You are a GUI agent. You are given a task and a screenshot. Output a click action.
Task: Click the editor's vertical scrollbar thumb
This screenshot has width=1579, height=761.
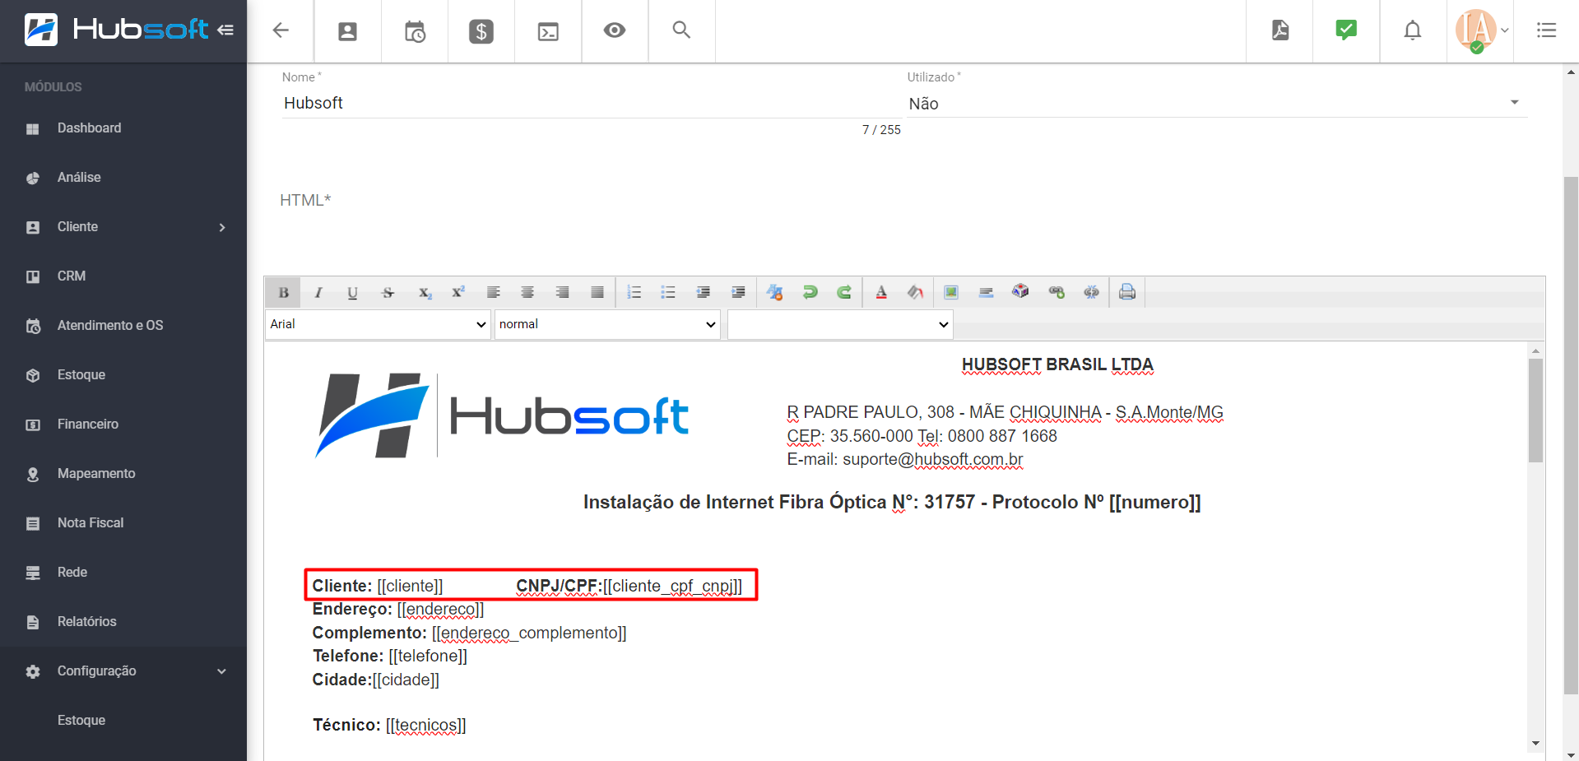(1535, 411)
